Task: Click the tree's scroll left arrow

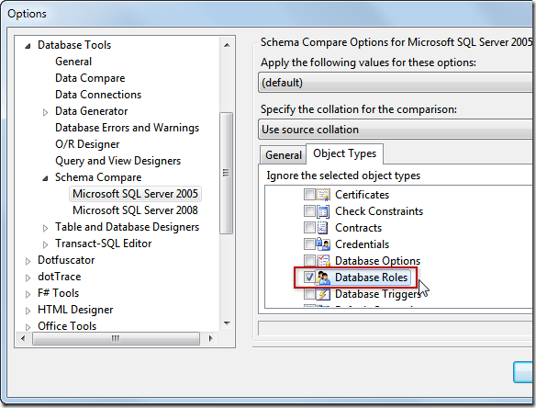Action: [x=23, y=338]
